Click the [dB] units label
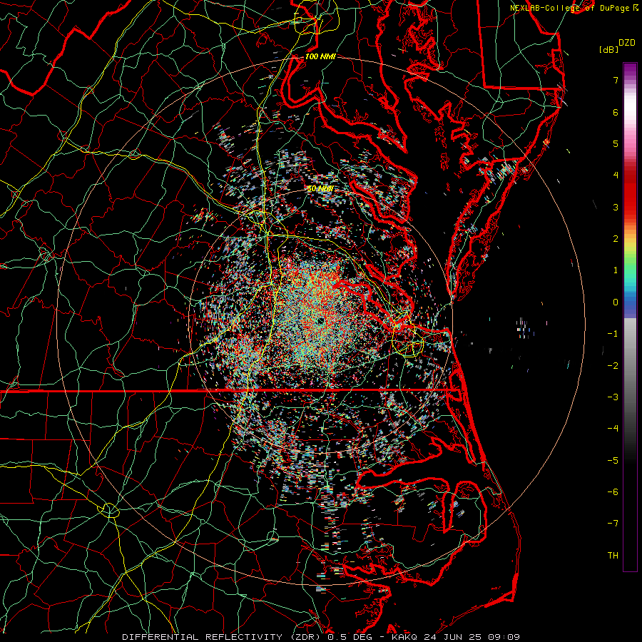Image resolution: width=642 pixels, height=642 pixels. 609,49
